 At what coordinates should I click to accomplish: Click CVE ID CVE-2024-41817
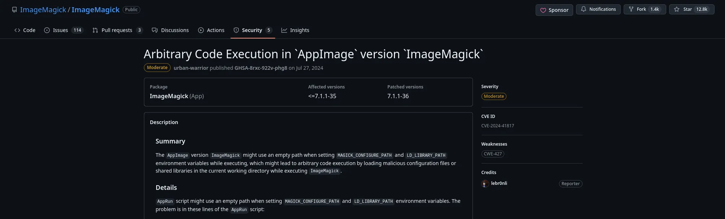click(497, 126)
